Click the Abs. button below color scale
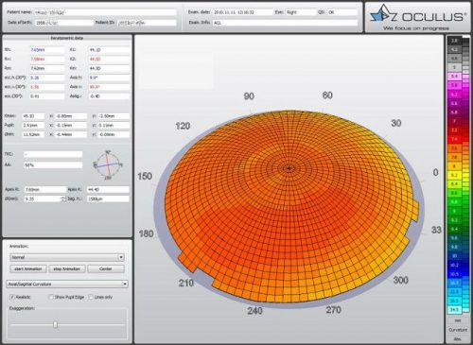The image size is (473, 345). pos(458,338)
